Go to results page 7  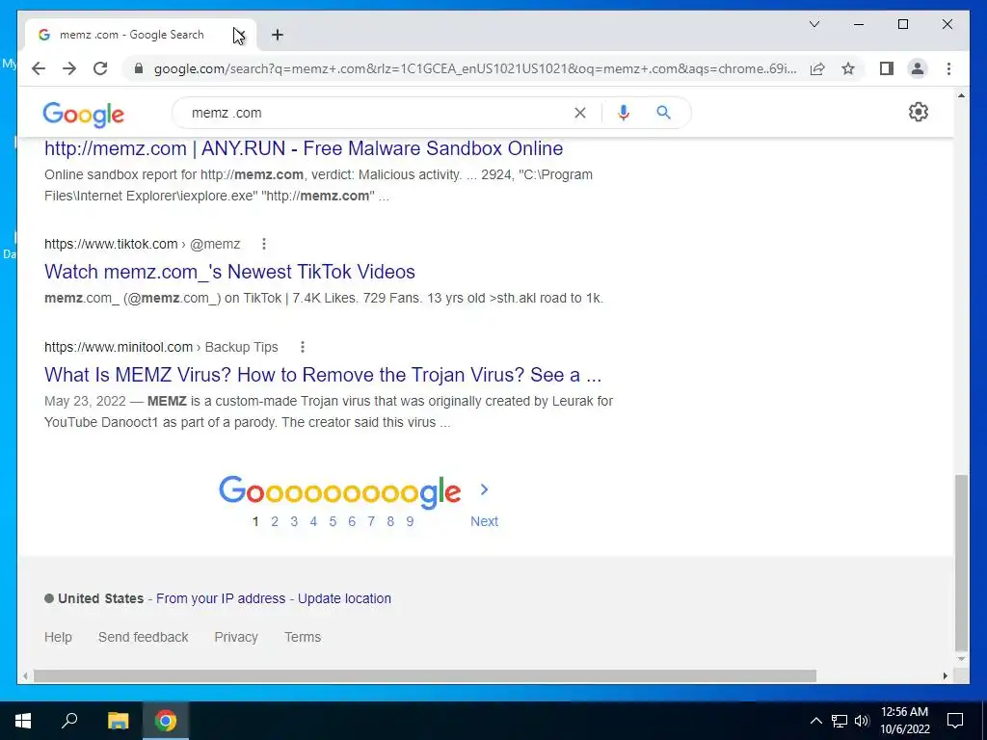(x=371, y=521)
